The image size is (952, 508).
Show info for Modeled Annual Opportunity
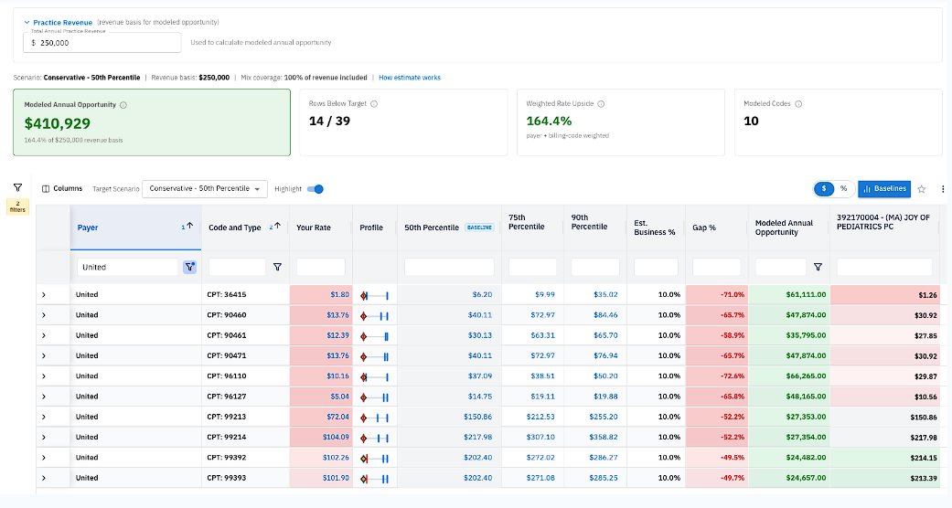tap(123, 105)
